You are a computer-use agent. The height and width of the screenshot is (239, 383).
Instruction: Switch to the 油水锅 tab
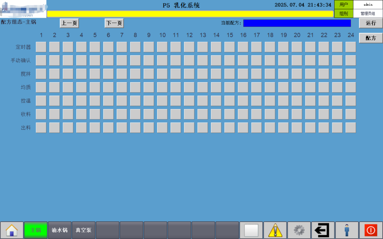pos(60,230)
